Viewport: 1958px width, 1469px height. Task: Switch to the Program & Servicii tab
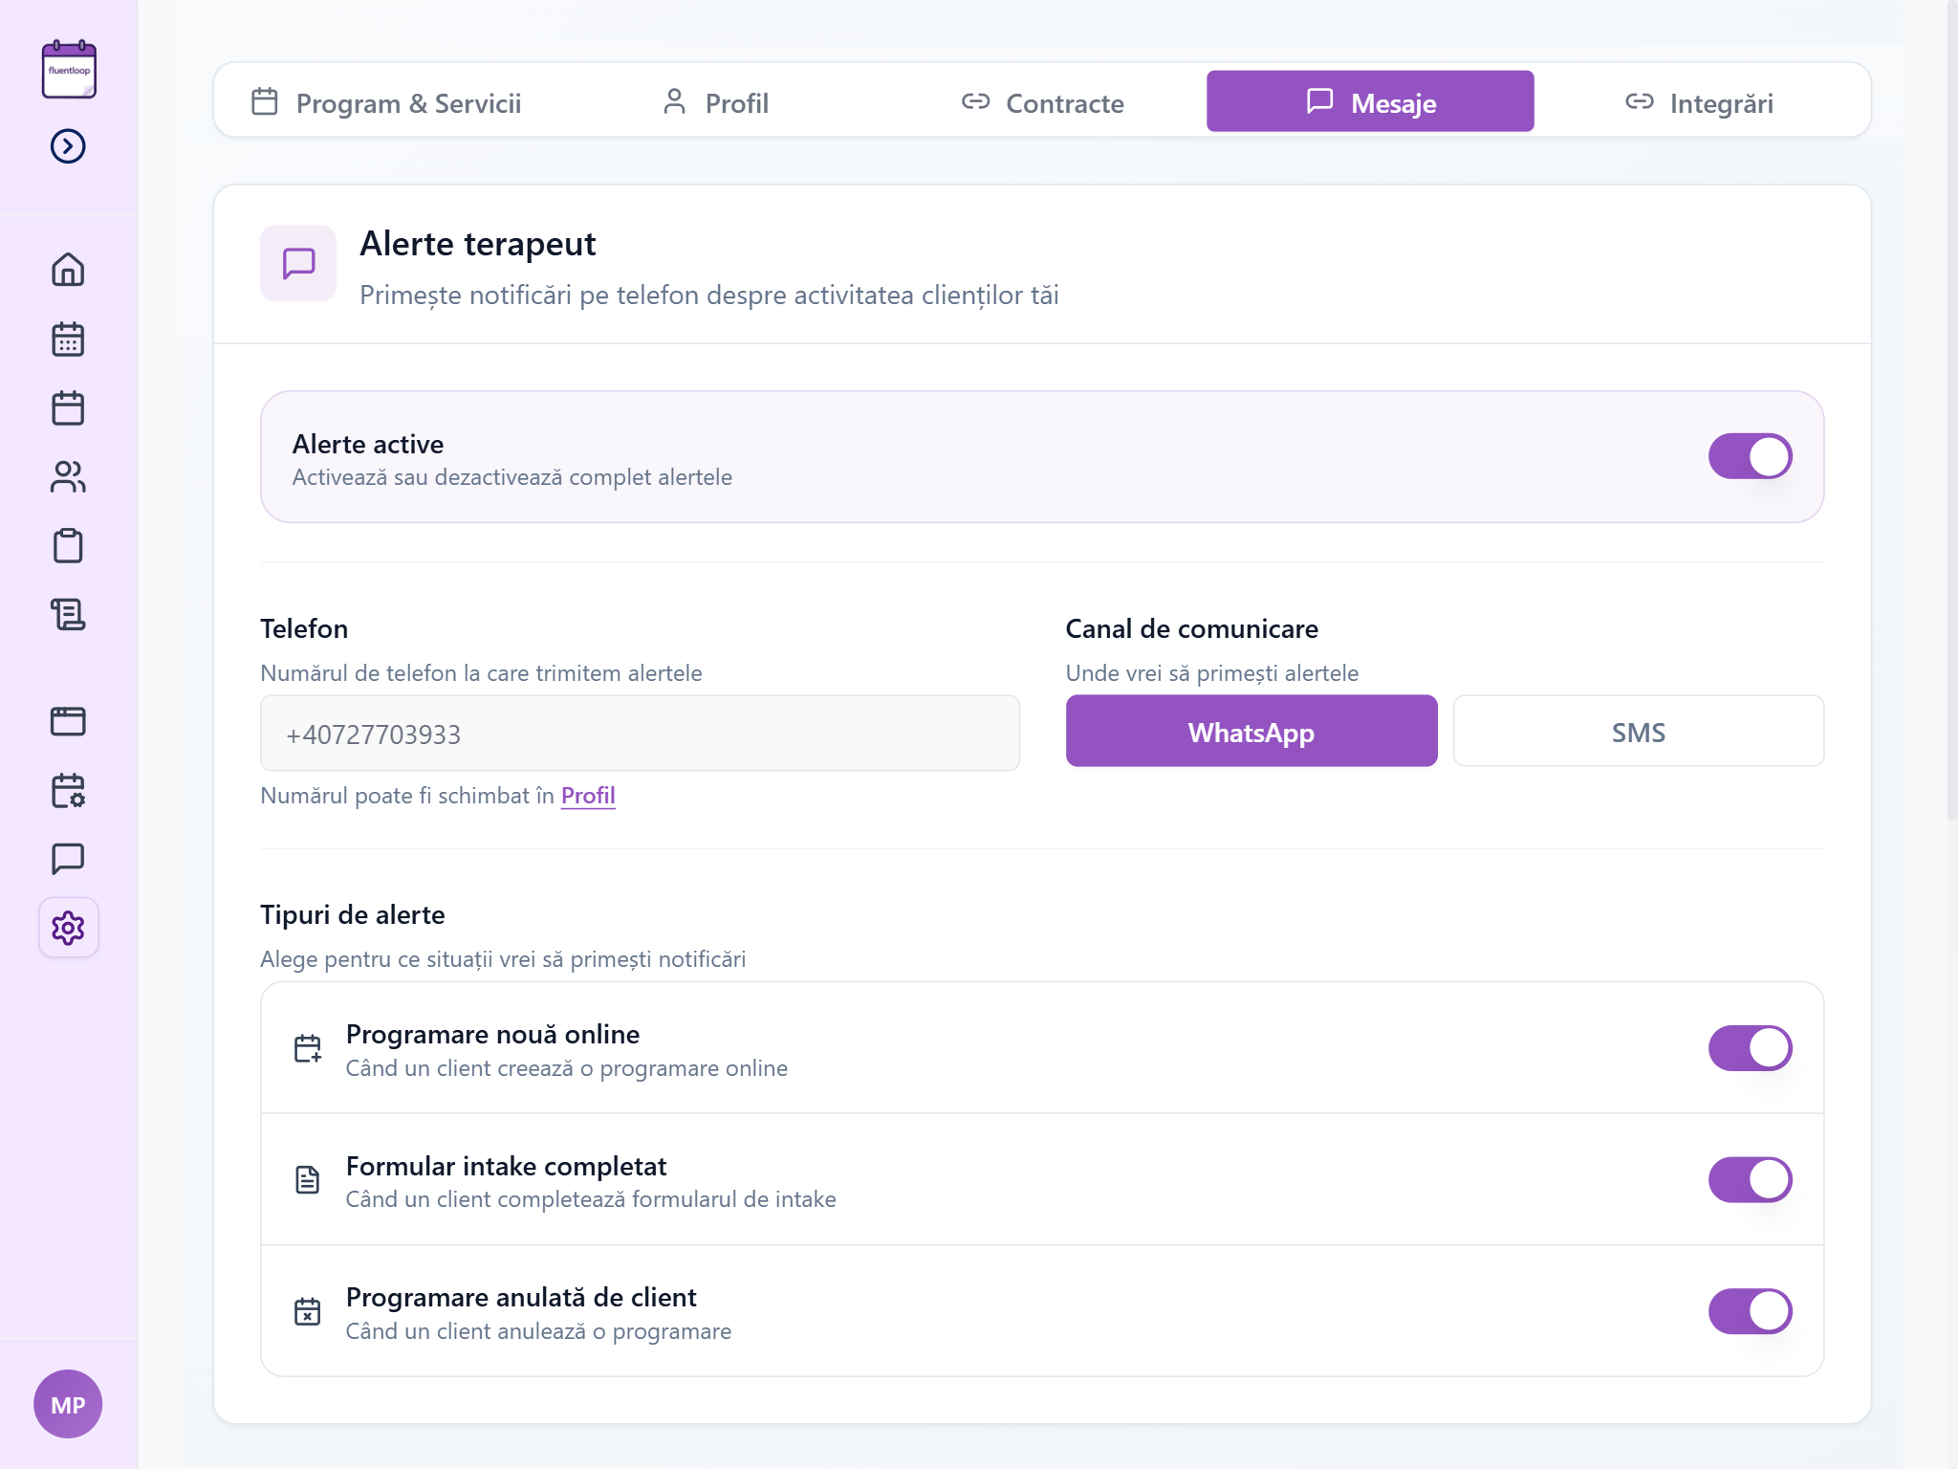point(386,102)
